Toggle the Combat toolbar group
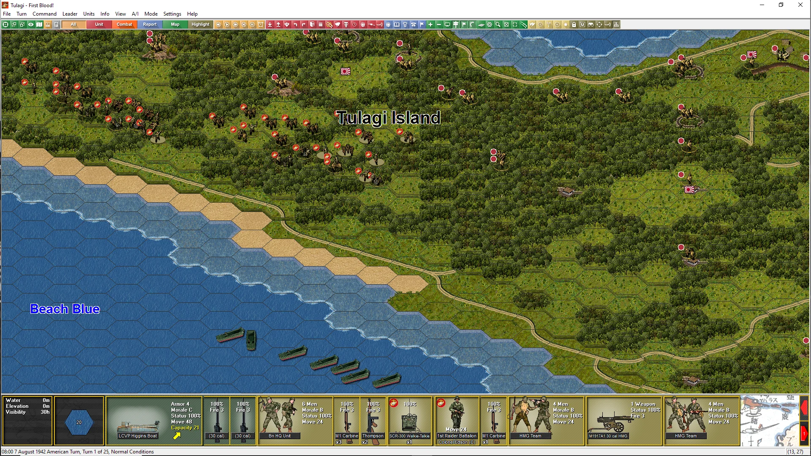Image resolution: width=811 pixels, height=456 pixels. tap(124, 24)
